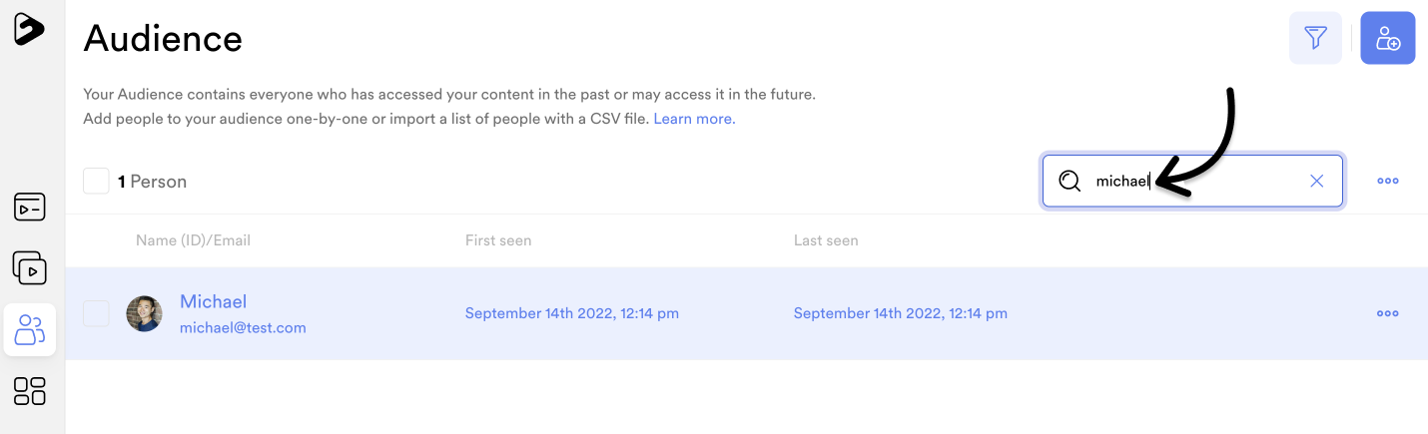The height and width of the screenshot is (434, 1428).
Task: Open the video player sidebar icon
Action: click(x=30, y=207)
